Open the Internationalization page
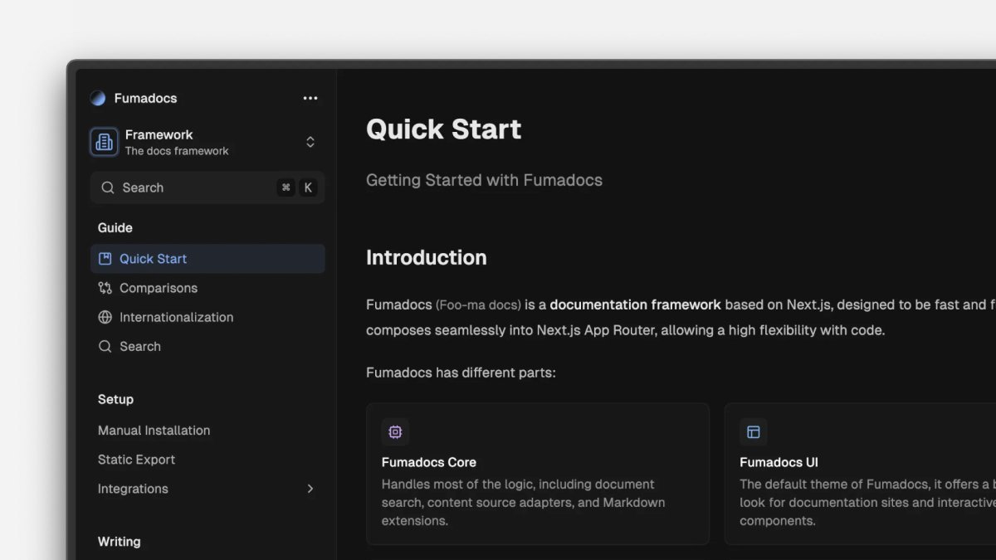This screenshot has height=560, width=996. (x=207, y=317)
